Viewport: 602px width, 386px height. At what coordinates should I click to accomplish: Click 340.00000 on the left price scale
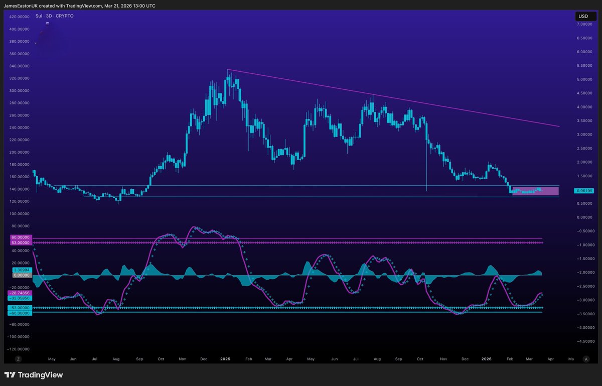[20, 66]
